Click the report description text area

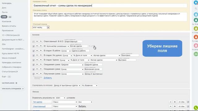110,17
